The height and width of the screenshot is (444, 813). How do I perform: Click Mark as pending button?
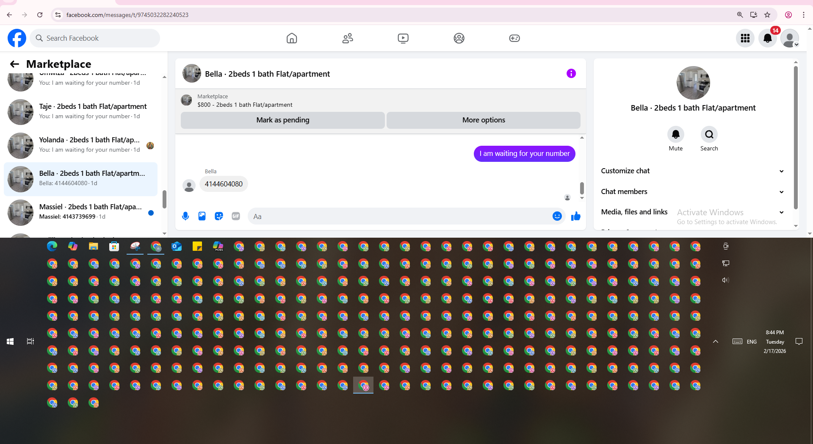pos(283,120)
